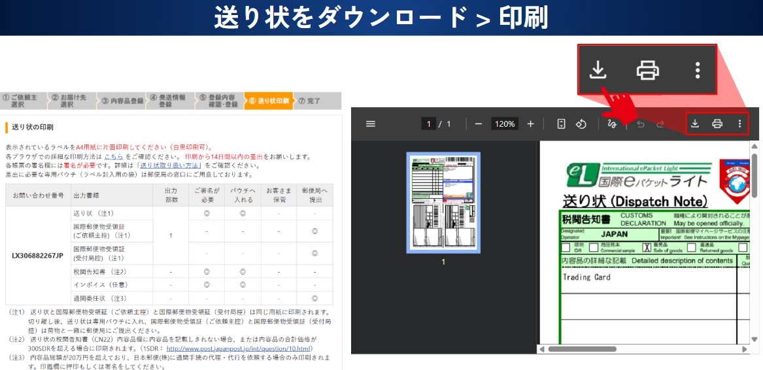Open the PDF viewer more actions menu
The image size is (763, 370).
(739, 124)
